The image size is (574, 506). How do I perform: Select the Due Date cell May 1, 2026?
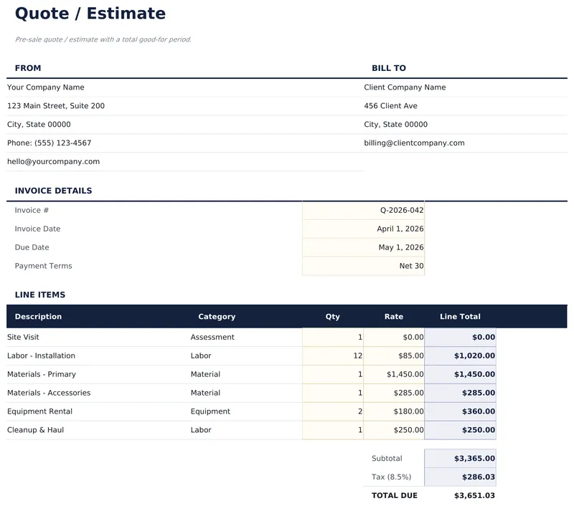[363, 248]
